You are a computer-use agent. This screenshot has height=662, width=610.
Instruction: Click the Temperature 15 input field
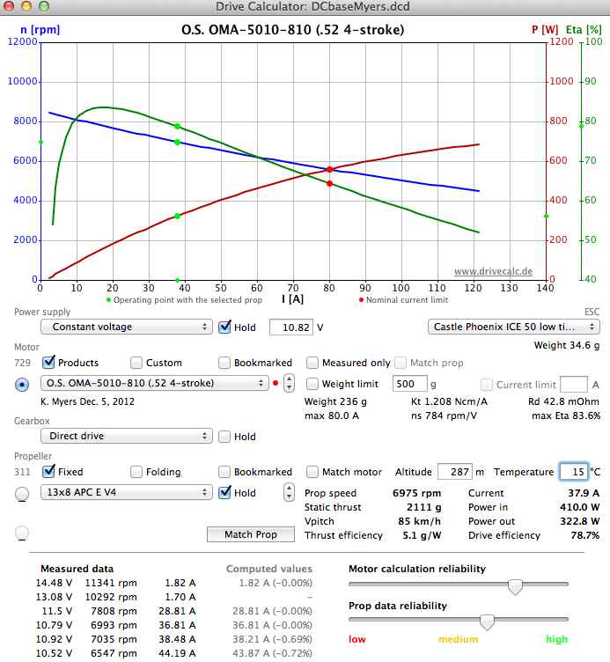point(574,472)
